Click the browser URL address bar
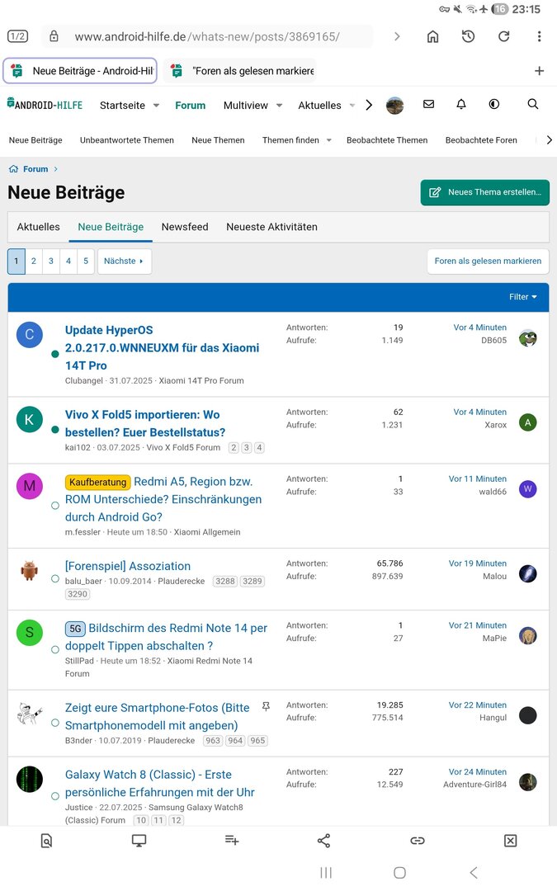The height and width of the screenshot is (891, 557). [x=206, y=36]
